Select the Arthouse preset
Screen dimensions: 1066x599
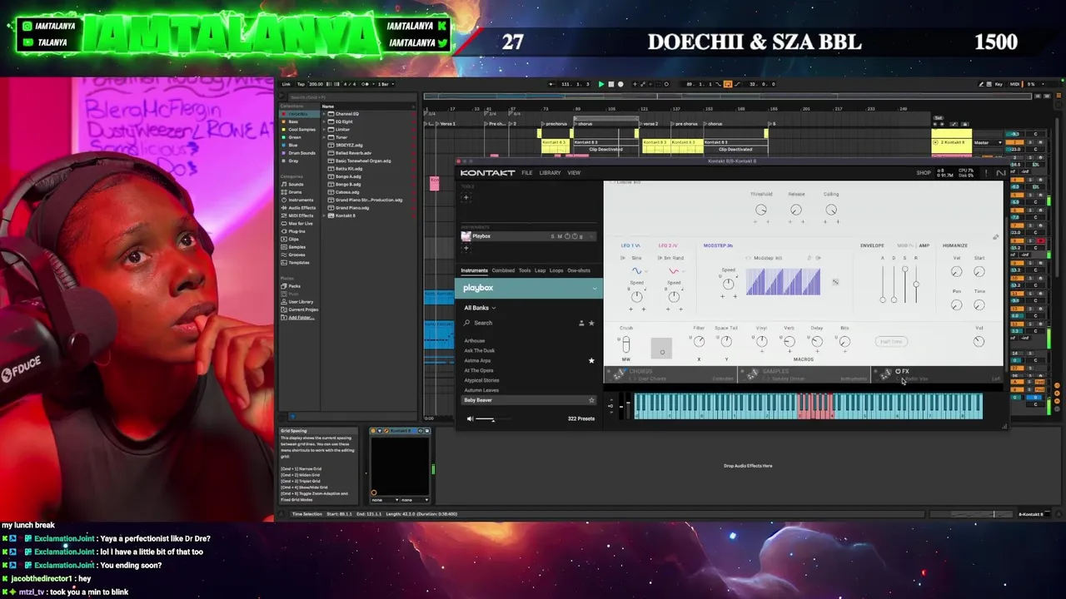[475, 341]
